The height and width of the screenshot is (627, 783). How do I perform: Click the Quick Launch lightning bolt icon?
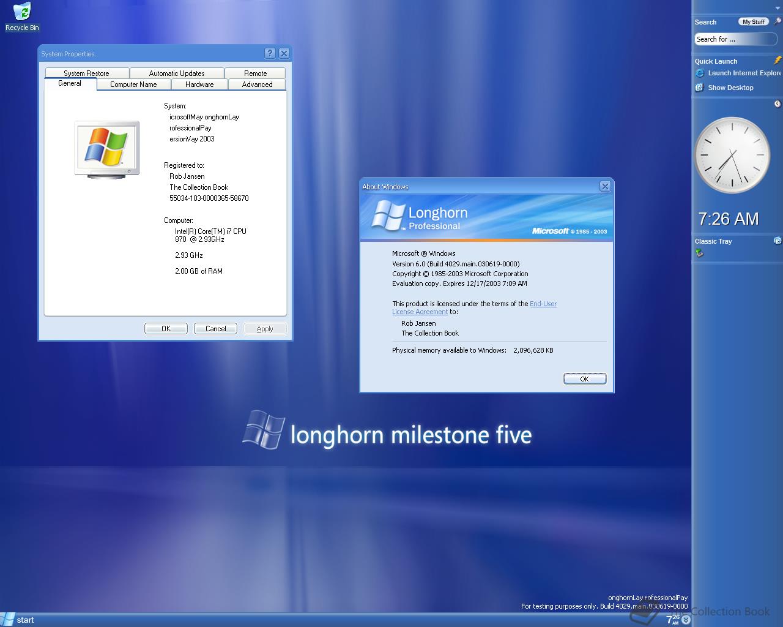tap(777, 61)
